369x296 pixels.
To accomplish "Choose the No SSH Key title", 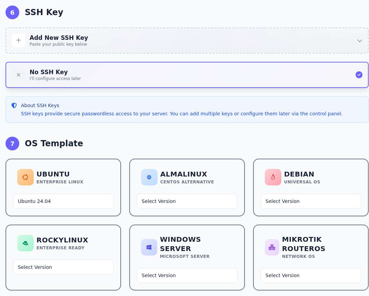I will [48, 72].
